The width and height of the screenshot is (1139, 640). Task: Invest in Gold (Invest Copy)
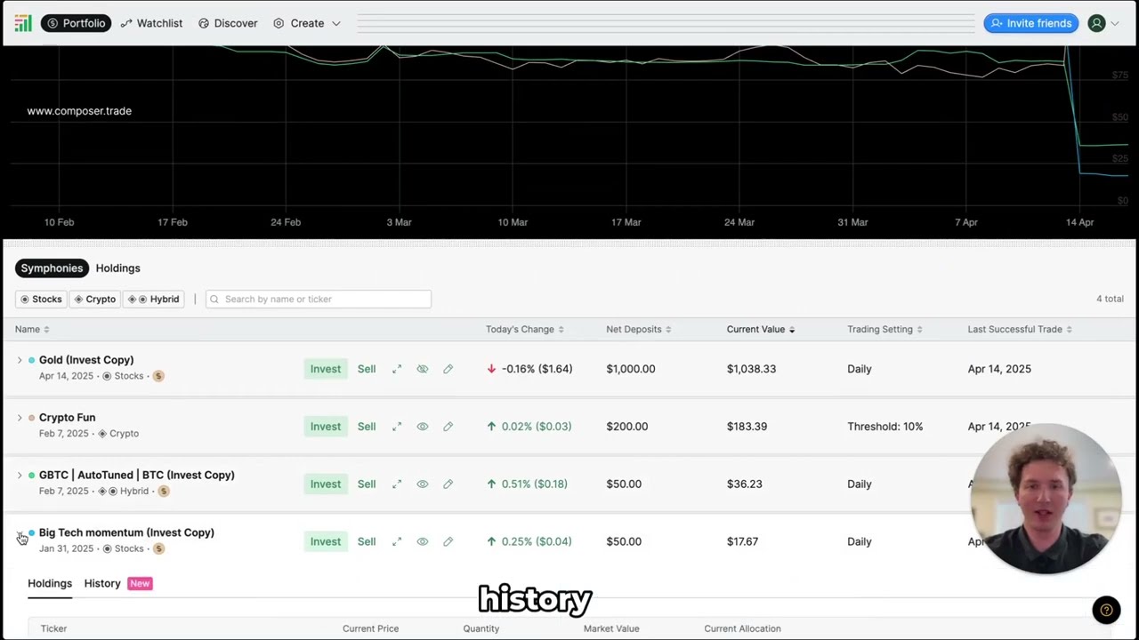coord(325,369)
